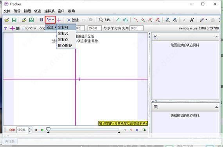The height and width of the screenshot is (147, 223).
Task: Open the 轨迹 menu
Action: (x=38, y=11)
